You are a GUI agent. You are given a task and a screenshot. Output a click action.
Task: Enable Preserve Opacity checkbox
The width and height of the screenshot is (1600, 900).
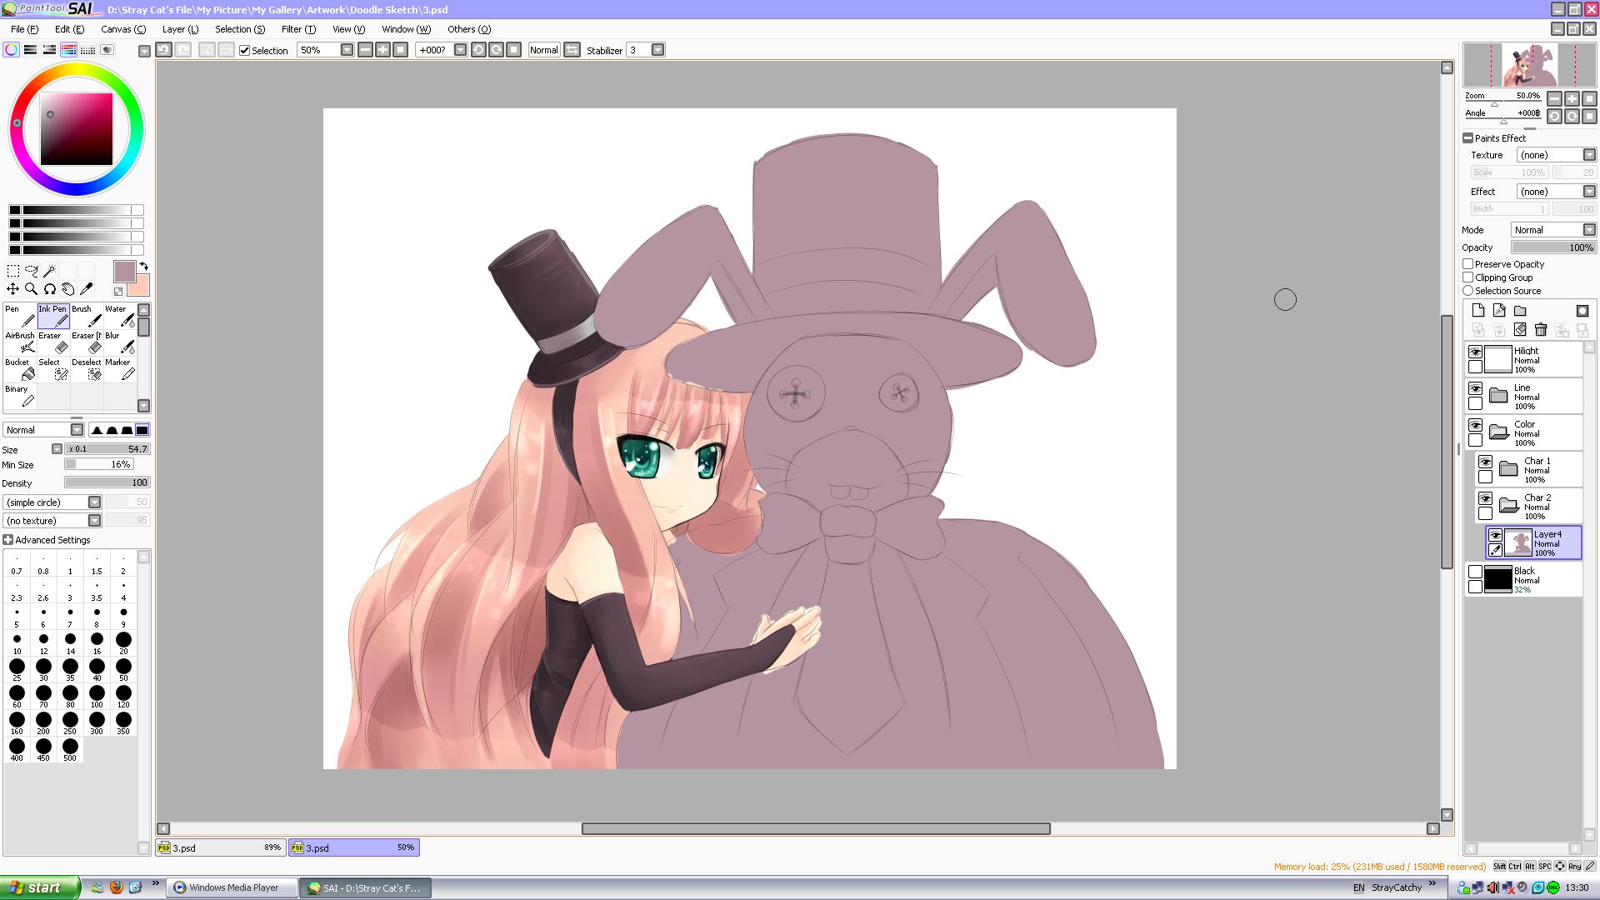tap(1468, 264)
